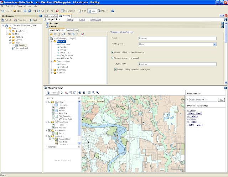Uncheck Creeks layer in preview legend
The image size is (228, 177).
[53, 108]
